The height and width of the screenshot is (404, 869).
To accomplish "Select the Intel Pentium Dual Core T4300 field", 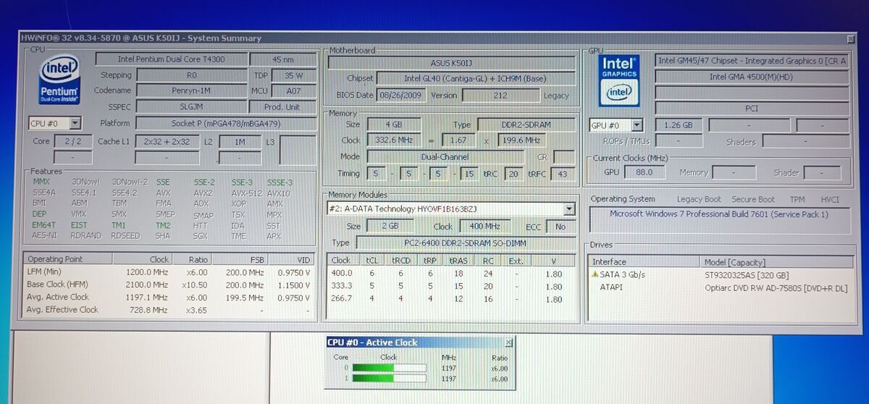I will [171, 59].
